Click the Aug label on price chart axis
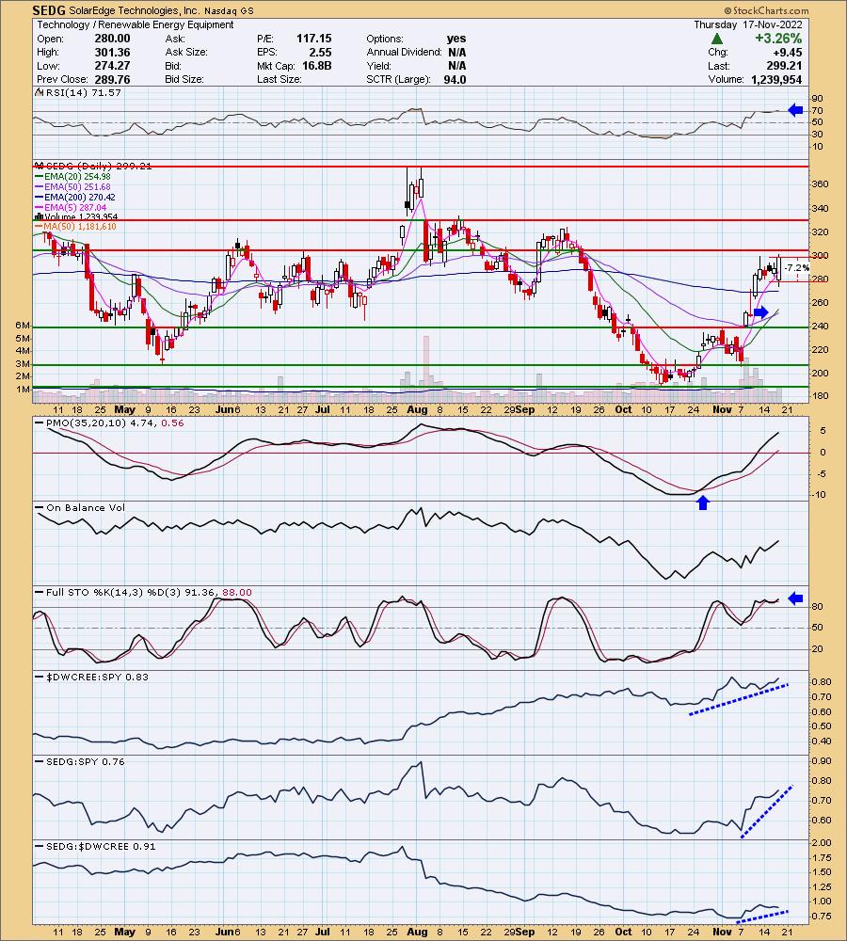Screen dimensions: 847x941 click(x=417, y=410)
